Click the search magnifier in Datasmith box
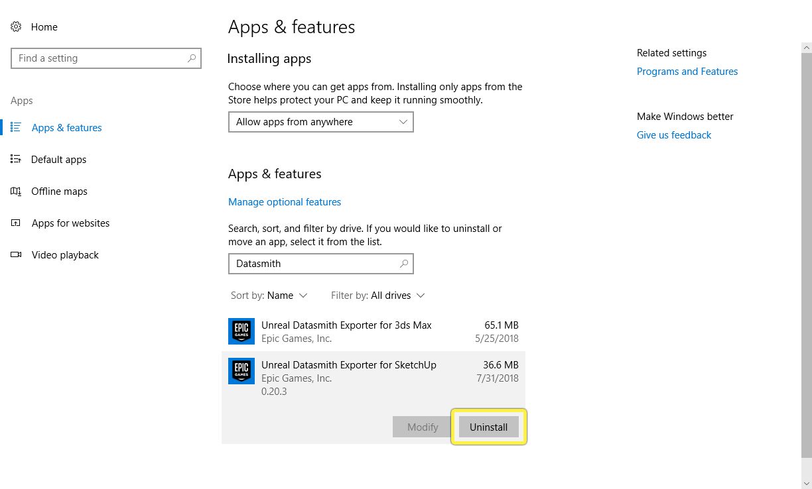The height and width of the screenshot is (489, 812). click(x=404, y=264)
